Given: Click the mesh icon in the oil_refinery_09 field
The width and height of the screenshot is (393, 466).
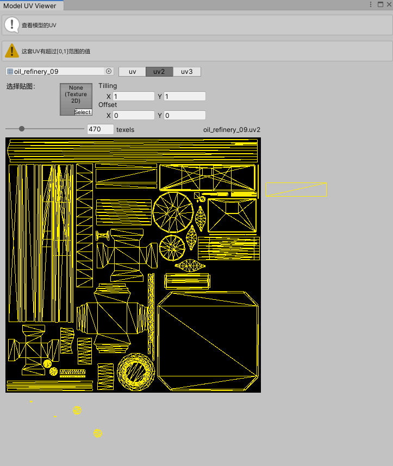Looking at the screenshot, I should pos(10,71).
